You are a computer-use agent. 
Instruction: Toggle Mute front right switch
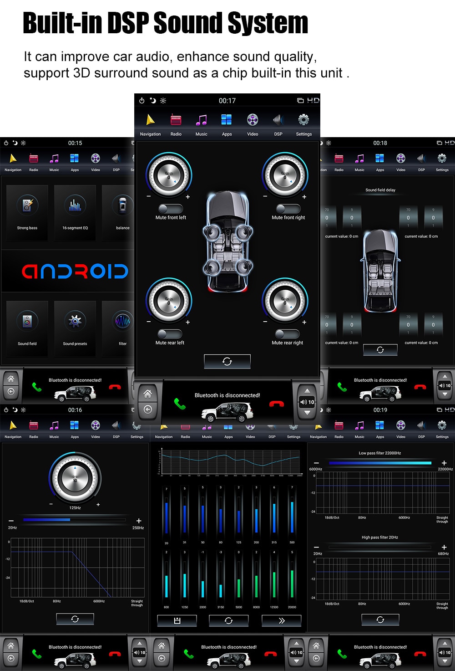(288, 209)
